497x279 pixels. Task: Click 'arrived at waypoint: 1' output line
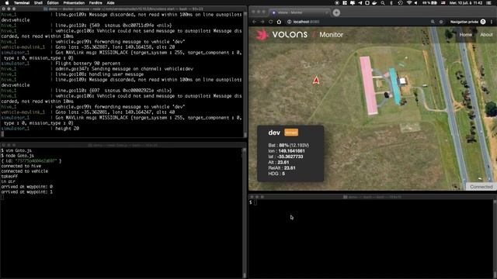point(27,191)
